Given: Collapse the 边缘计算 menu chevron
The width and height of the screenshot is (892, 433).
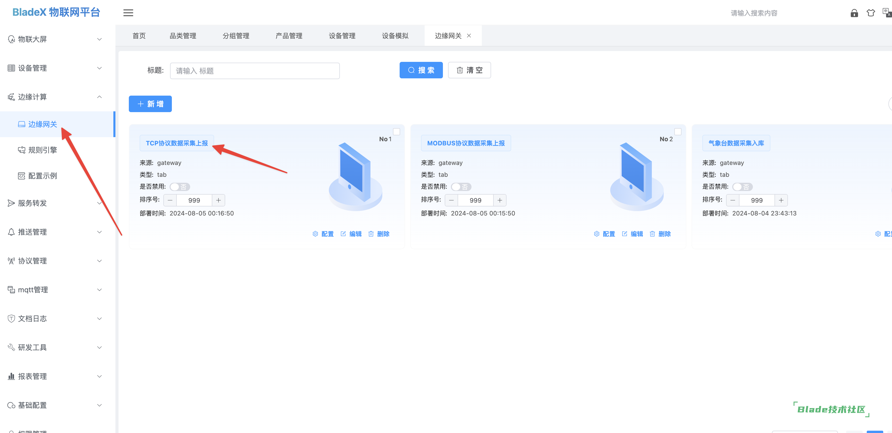Looking at the screenshot, I should [x=99, y=97].
